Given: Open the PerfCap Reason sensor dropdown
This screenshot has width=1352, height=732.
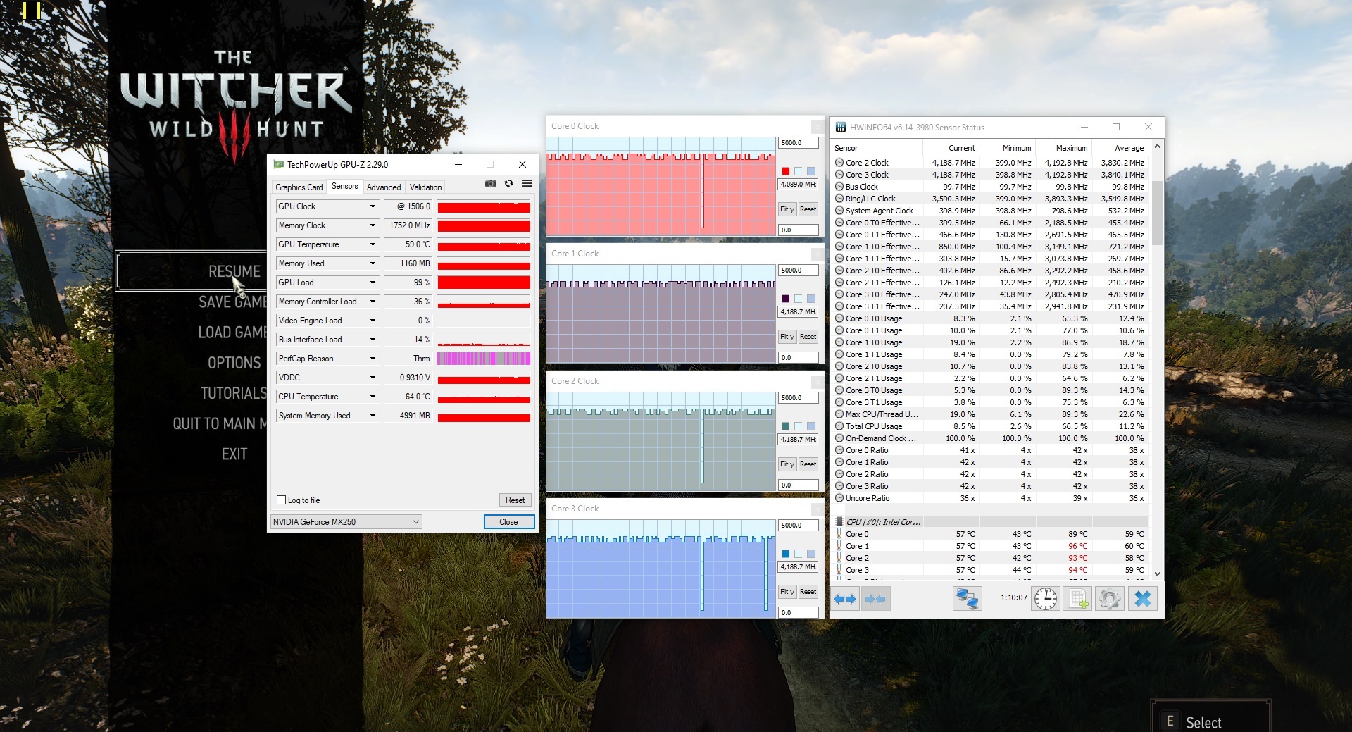Looking at the screenshot, I should click(x=373, y=359).
